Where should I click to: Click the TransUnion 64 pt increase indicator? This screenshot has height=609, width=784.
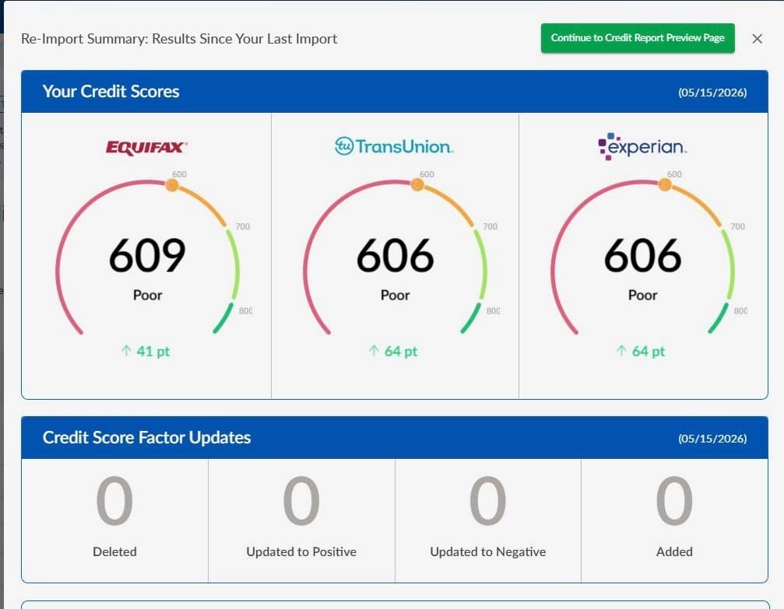[x=393, y=352]
